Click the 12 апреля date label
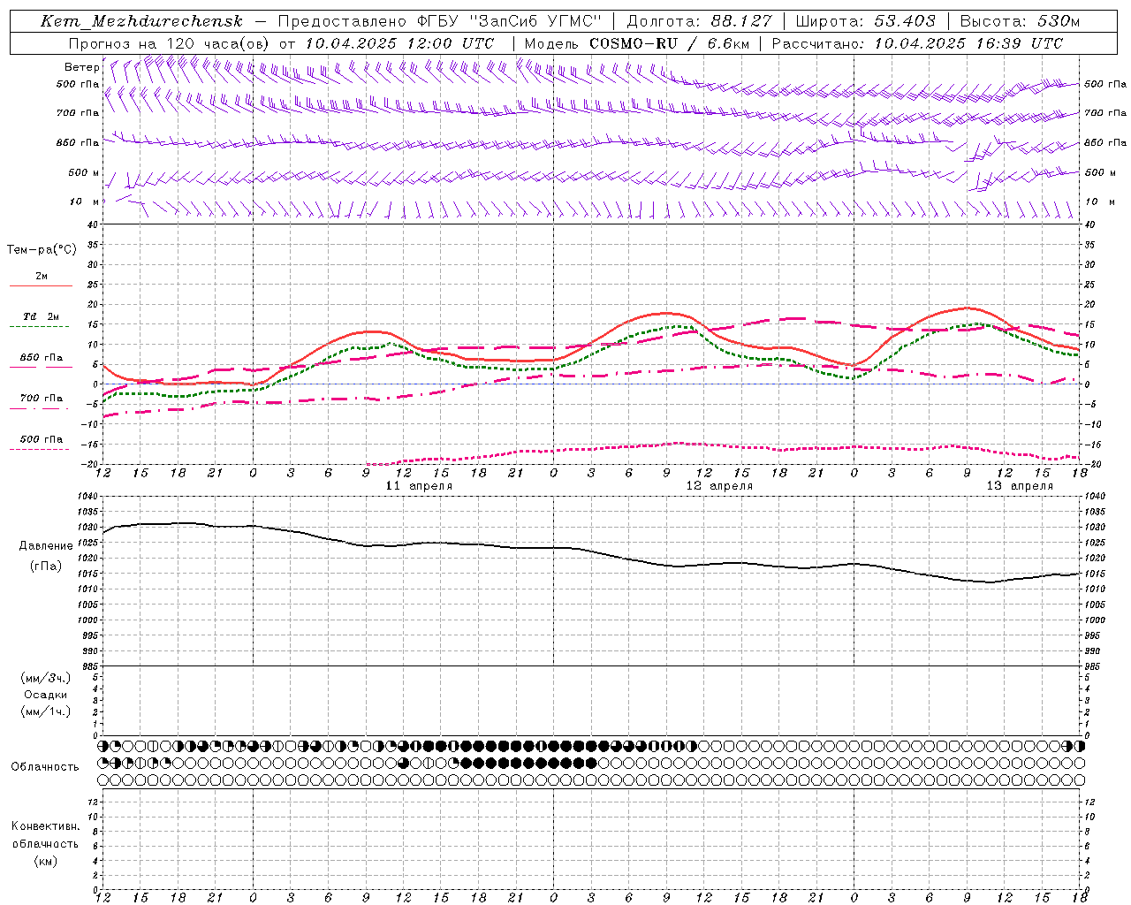Image resolution: width=1131 pixels, height=905 pixels. [719, 485]
